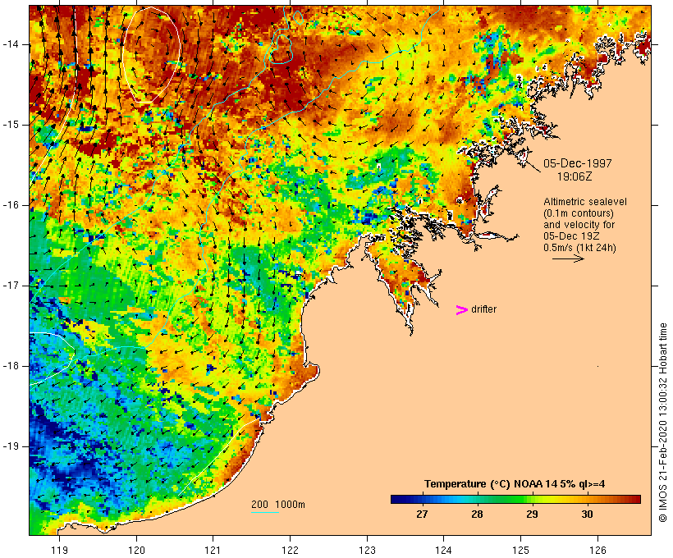Click the colorbar value 27
The image size is (673, 558).
point(422,514)
